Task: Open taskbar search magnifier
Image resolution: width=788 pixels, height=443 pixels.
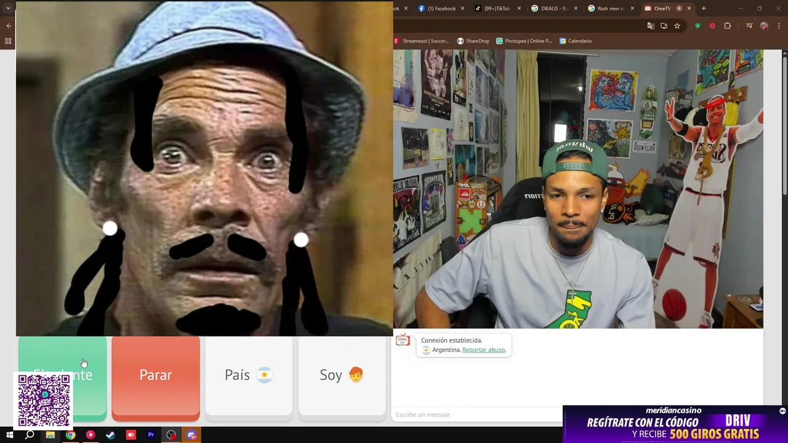Action: (30, 435)
